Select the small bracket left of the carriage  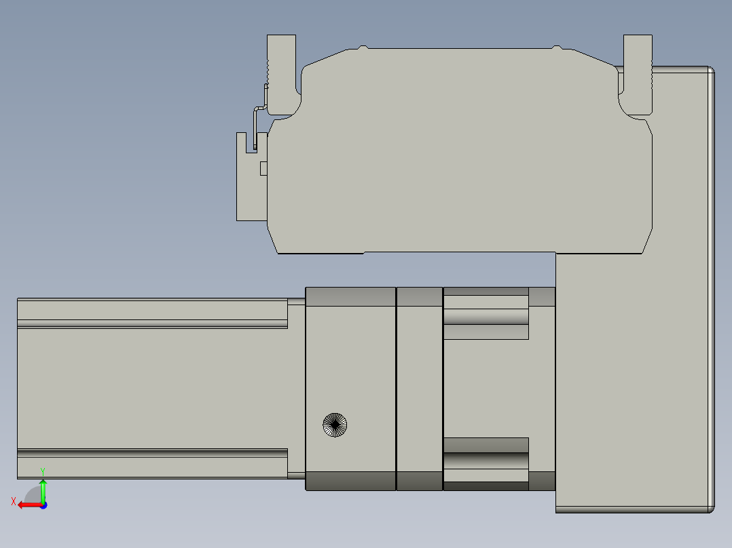pyautogui.click(x=249, y=190)
